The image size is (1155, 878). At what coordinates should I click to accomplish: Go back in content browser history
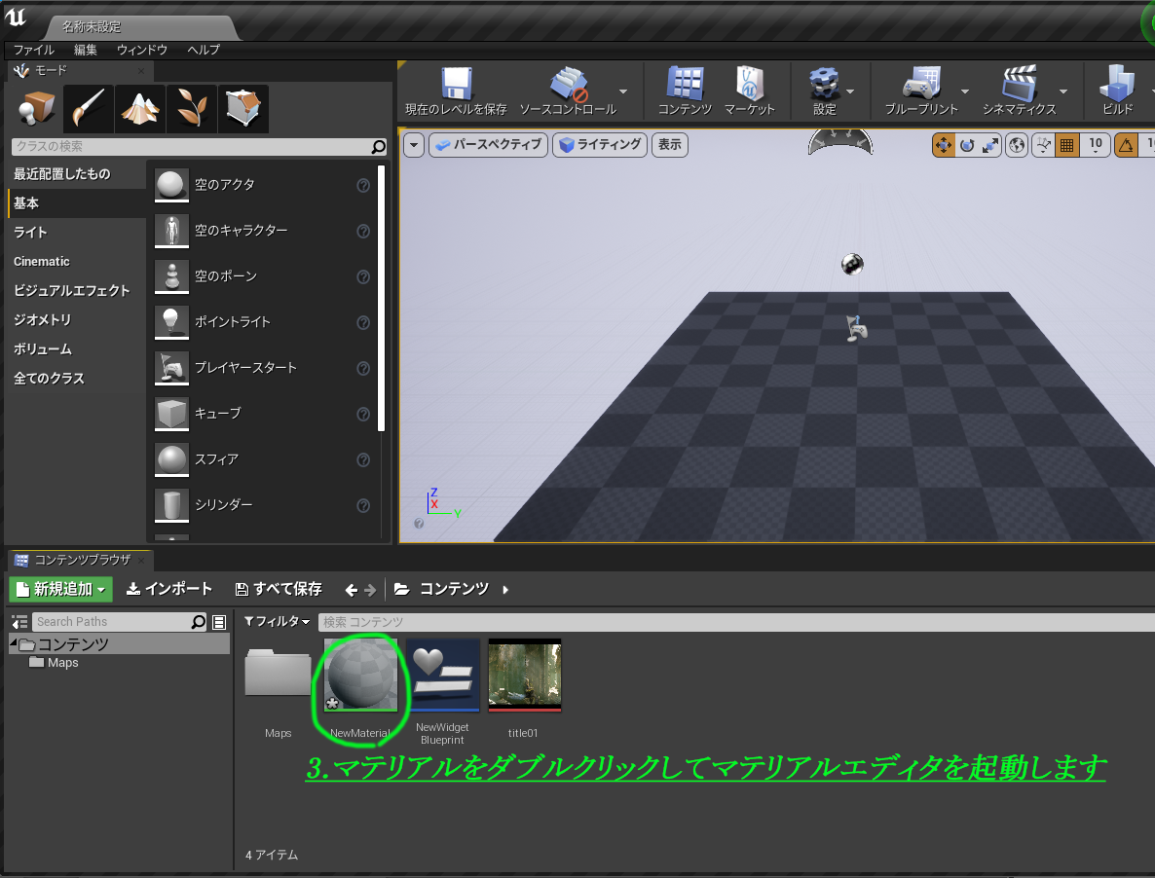tap(352, 590)
